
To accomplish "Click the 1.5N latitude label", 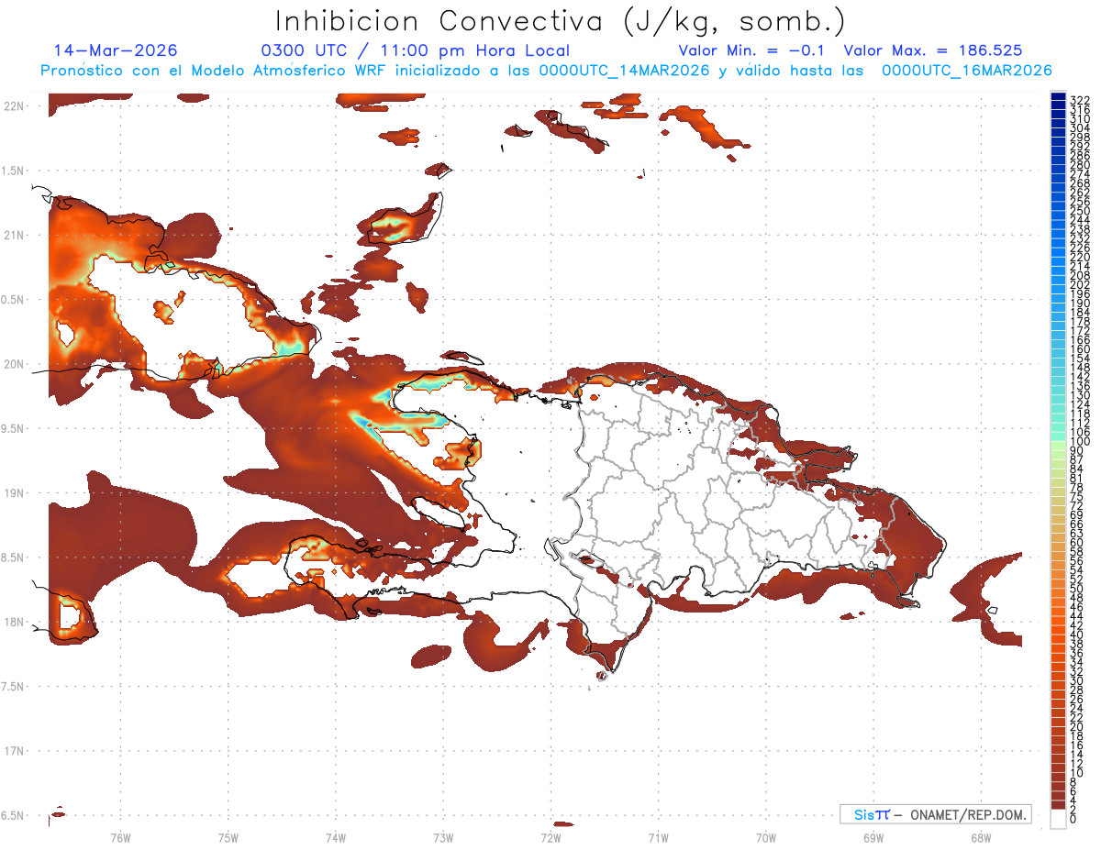I will (14, 171).
